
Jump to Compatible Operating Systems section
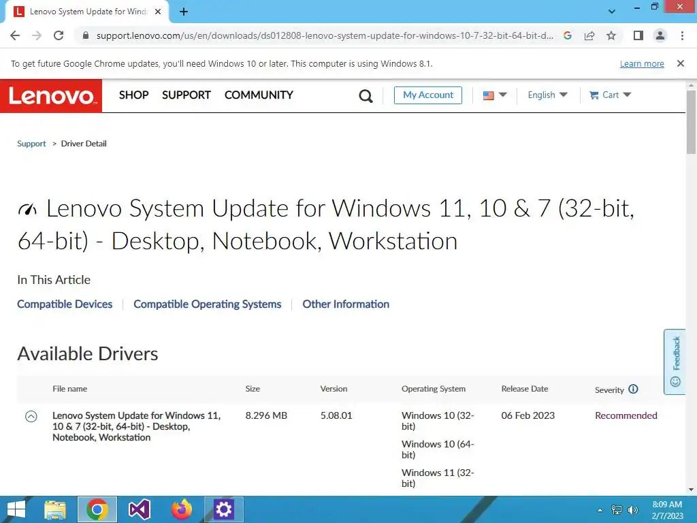coord(208,304)
